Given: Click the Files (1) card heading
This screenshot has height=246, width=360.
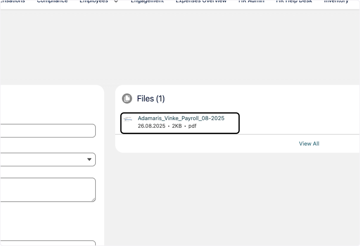Looking at the screenshot, I should (x=151, y=99).
